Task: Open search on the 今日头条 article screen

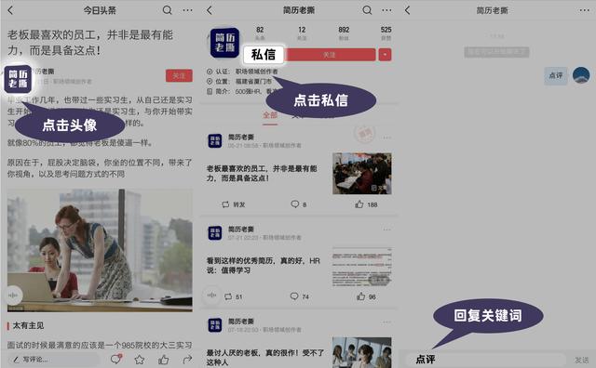Action: click(168, 10)
